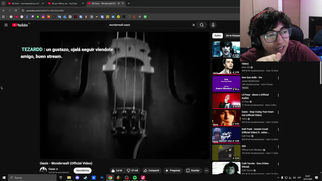Dislike the video with the thumbs-down button
322x181 pixels.
pyautogui.click(x=132, y=170)
